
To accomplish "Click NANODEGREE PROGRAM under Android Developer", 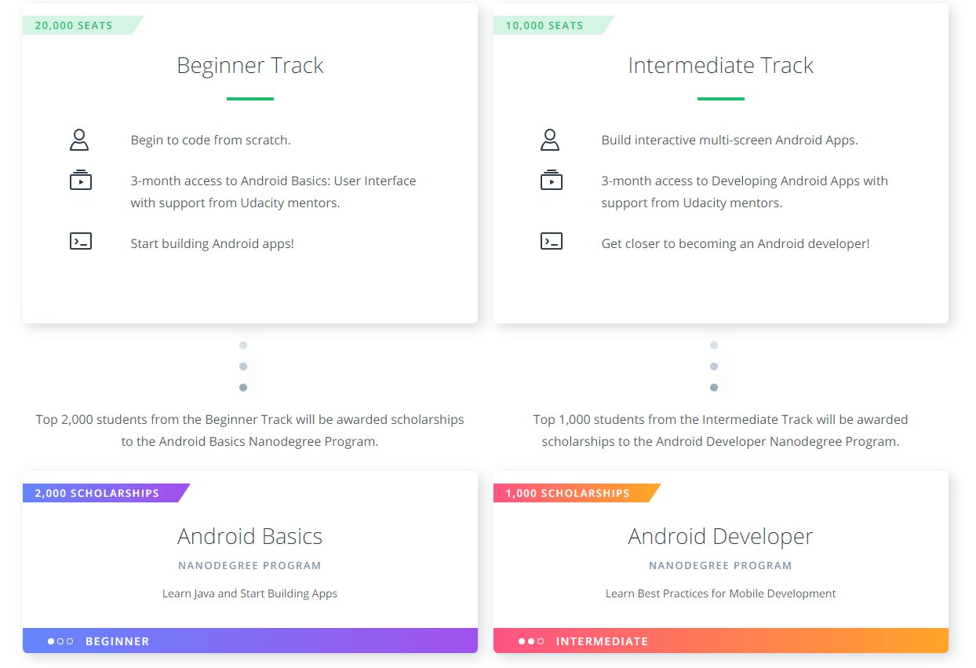I will coord(721,565).
